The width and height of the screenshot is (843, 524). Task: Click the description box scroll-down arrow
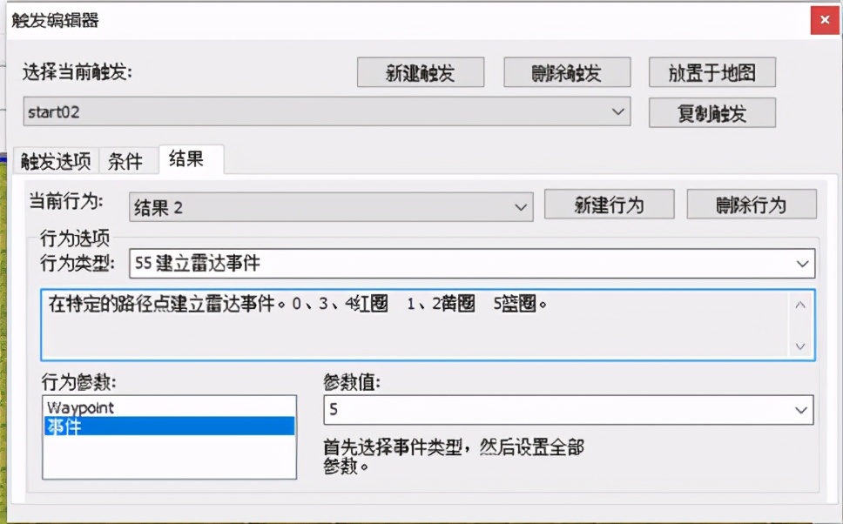tap(800, 346)
